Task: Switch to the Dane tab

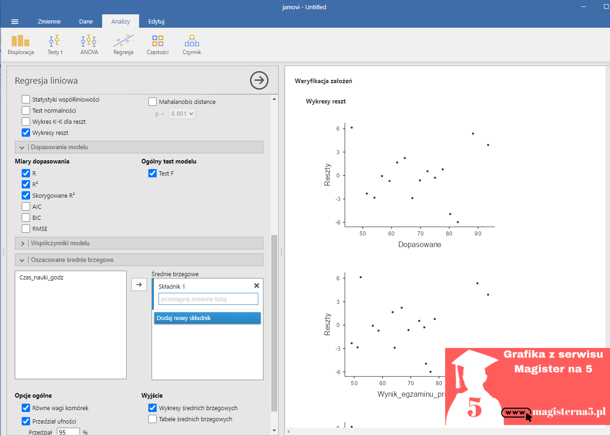Action: pyautogui.click(x=86, y=21)
